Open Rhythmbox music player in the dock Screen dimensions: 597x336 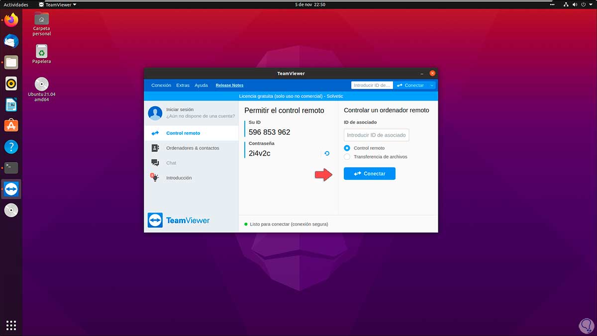pyautogui.click(x=11, y=84)
